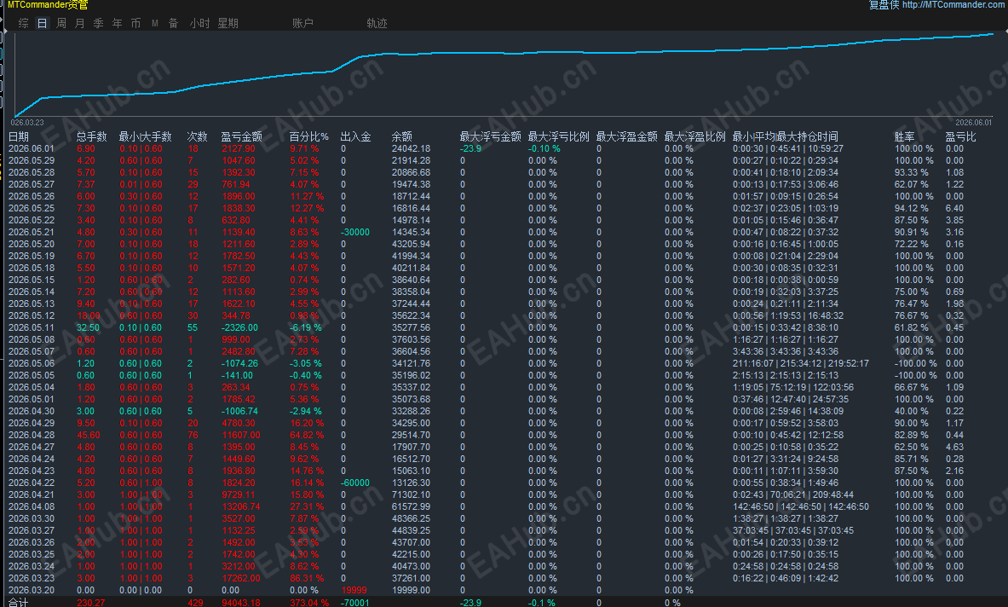This screenshot has height=607, width=1008.
Task: Switch to the 月 monthly tab
Action: point(80,23)
